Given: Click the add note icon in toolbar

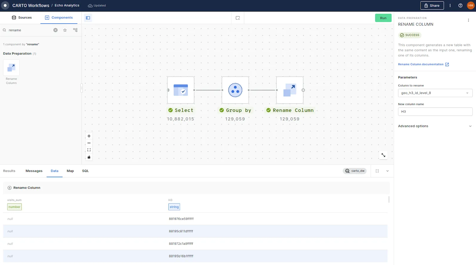Looking at the screenshot, I should (x=238, y=18).
